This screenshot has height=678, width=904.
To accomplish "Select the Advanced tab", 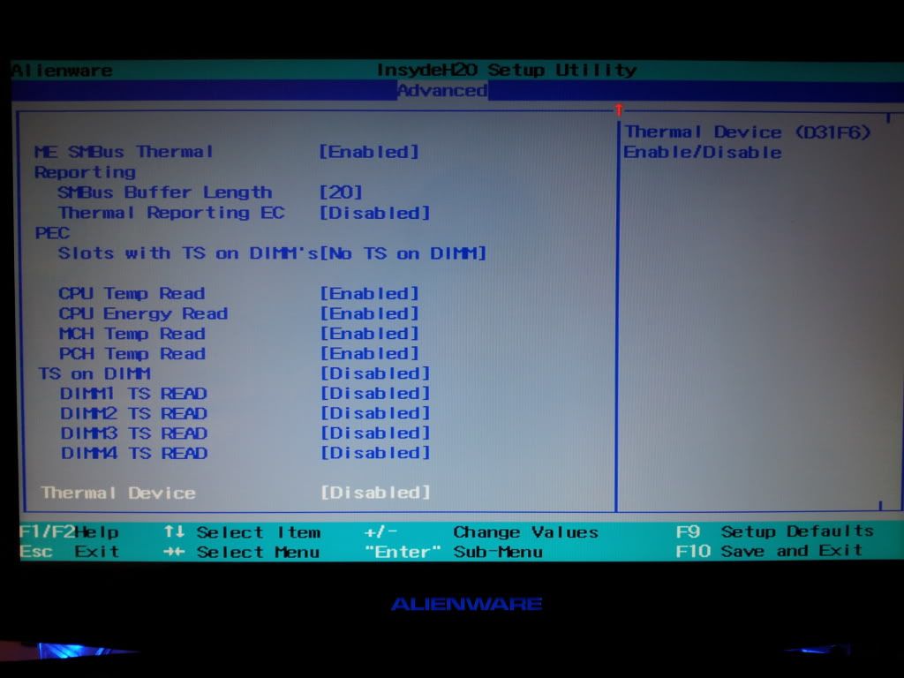I will pyautogui.click(x=442, y=91).
